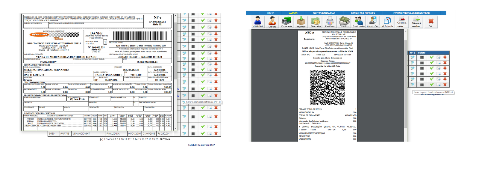This screenshot has width=479, height=178.
Task: Open Contas a receber
Action: [x=416, y=22]
